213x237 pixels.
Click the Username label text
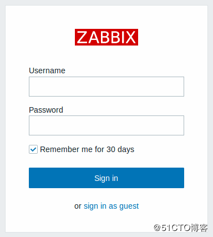[x=47, y=70]
